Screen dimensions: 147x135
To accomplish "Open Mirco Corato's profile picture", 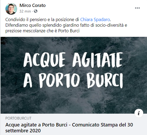I will point(11,9).
